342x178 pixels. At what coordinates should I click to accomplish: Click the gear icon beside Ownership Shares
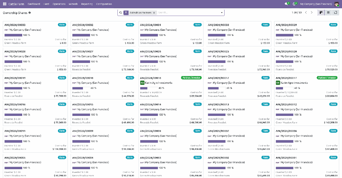(30, 13)
